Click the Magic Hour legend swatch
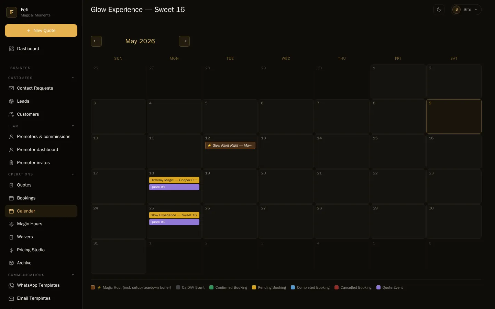Viewport: 495px width, 309px height. (93, 287)
